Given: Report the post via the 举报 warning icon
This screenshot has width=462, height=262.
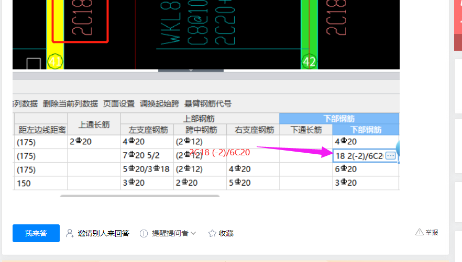Looking at the screenshot, I should (419, 232).
